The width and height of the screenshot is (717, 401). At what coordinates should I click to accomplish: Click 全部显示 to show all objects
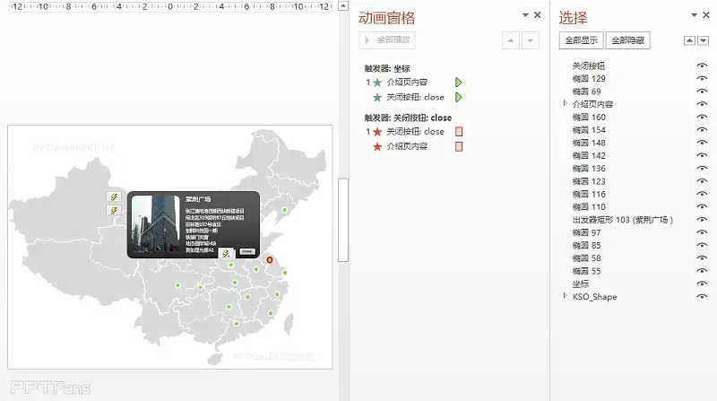point(581,40)
